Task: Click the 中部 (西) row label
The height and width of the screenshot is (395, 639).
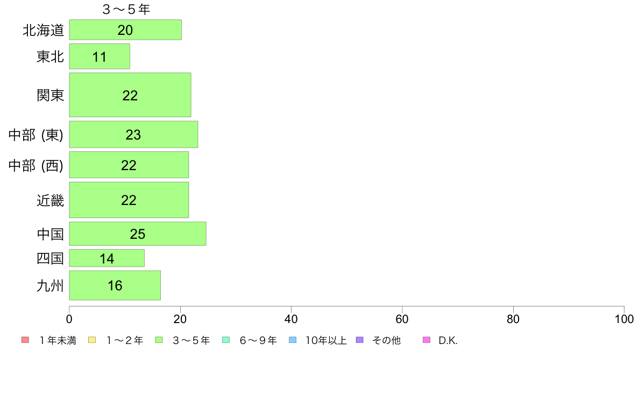Action: (36, 165)
